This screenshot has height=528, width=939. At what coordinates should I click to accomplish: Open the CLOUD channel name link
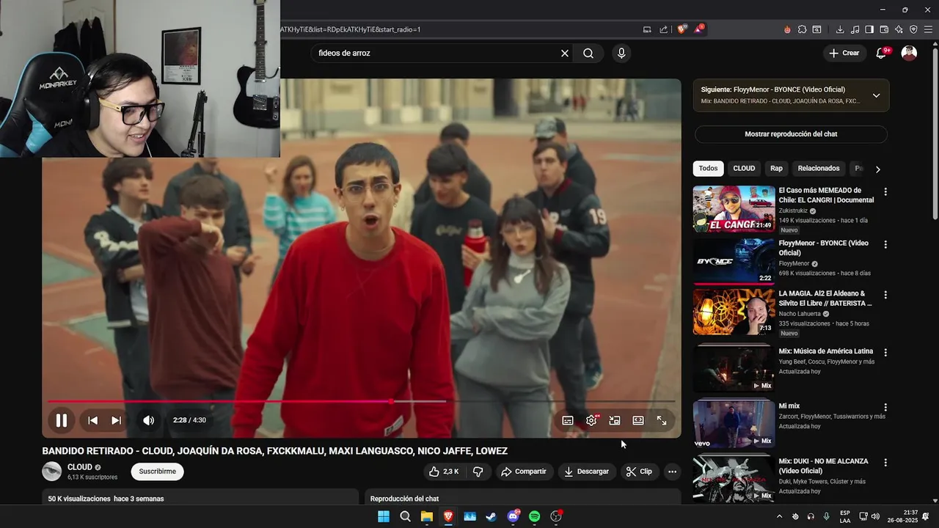pyautogui.click(x=80, y=467)
